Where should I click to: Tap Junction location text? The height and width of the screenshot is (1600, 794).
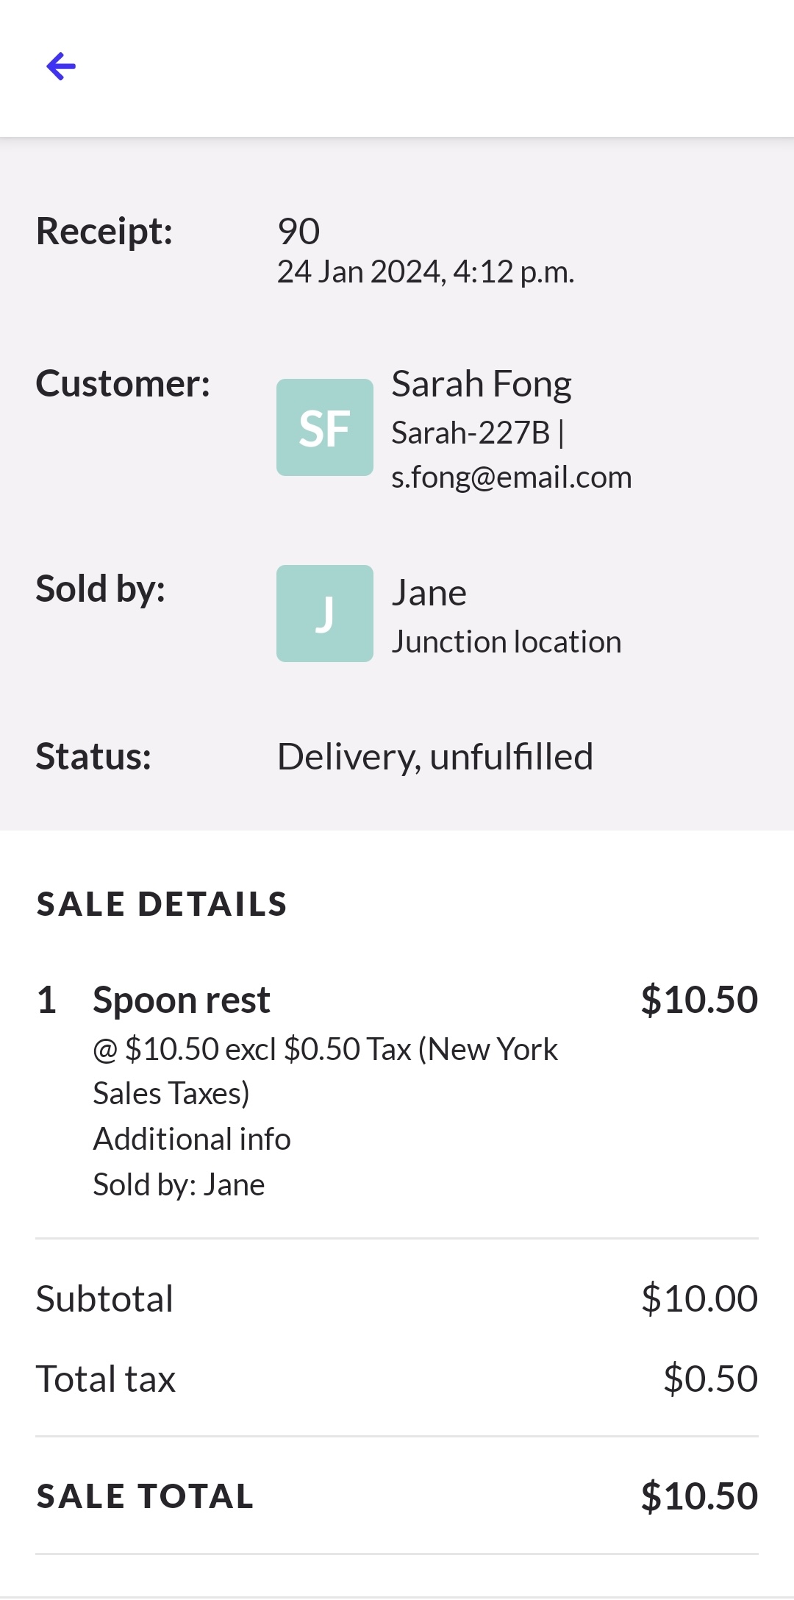506,642
